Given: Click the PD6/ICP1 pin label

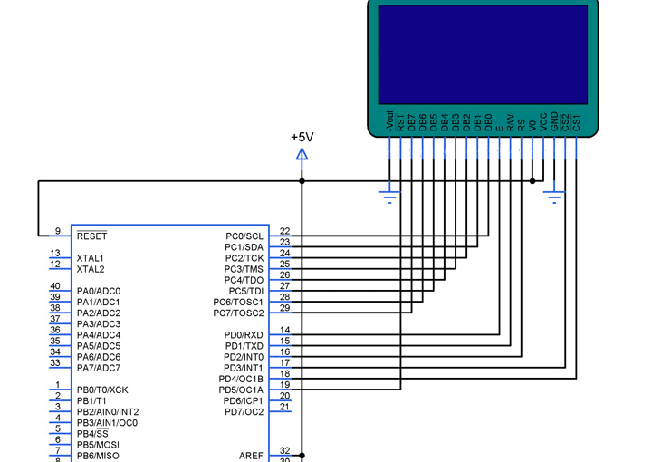Looking at the screenshot, I should coord(244,401).
